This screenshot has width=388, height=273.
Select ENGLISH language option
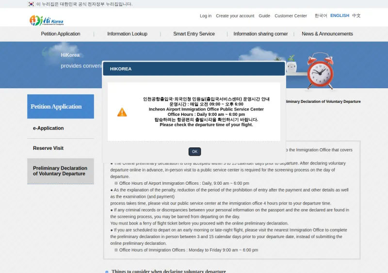tap(340, 16)
